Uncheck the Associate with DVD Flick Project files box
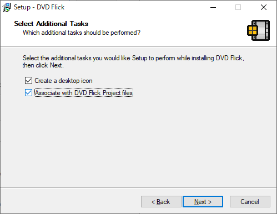The image size is (277, 214). pyautogui.click(x=28, y=93)
